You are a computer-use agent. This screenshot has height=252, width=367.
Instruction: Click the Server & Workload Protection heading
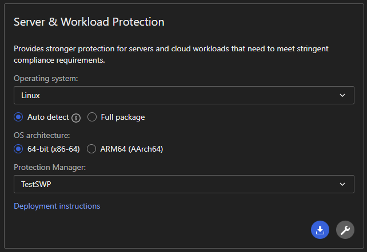click(89, 22)
